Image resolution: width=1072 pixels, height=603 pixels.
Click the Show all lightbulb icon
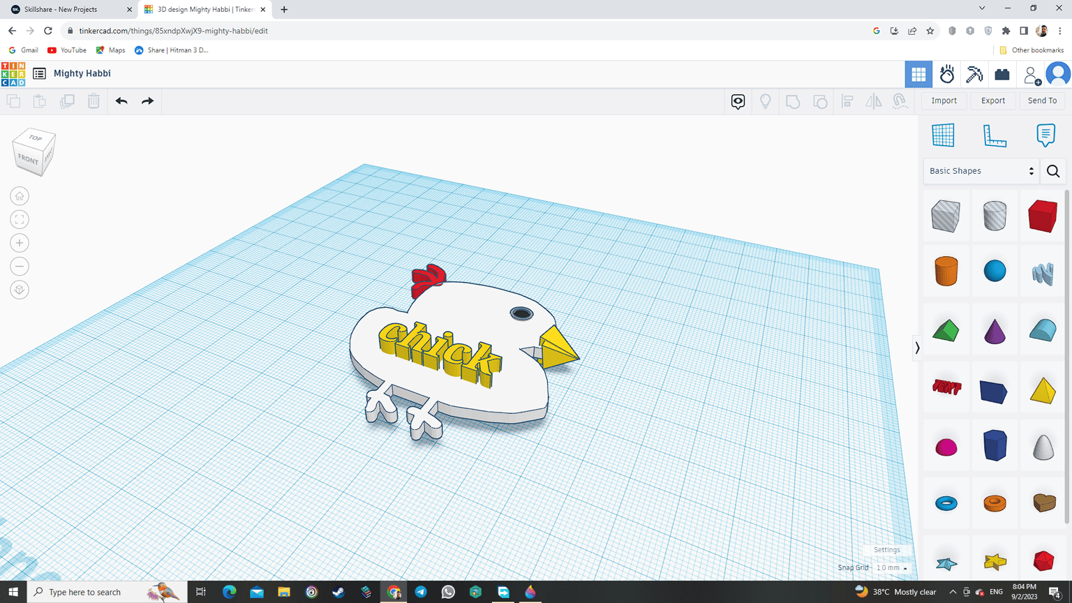click(766, 101)
